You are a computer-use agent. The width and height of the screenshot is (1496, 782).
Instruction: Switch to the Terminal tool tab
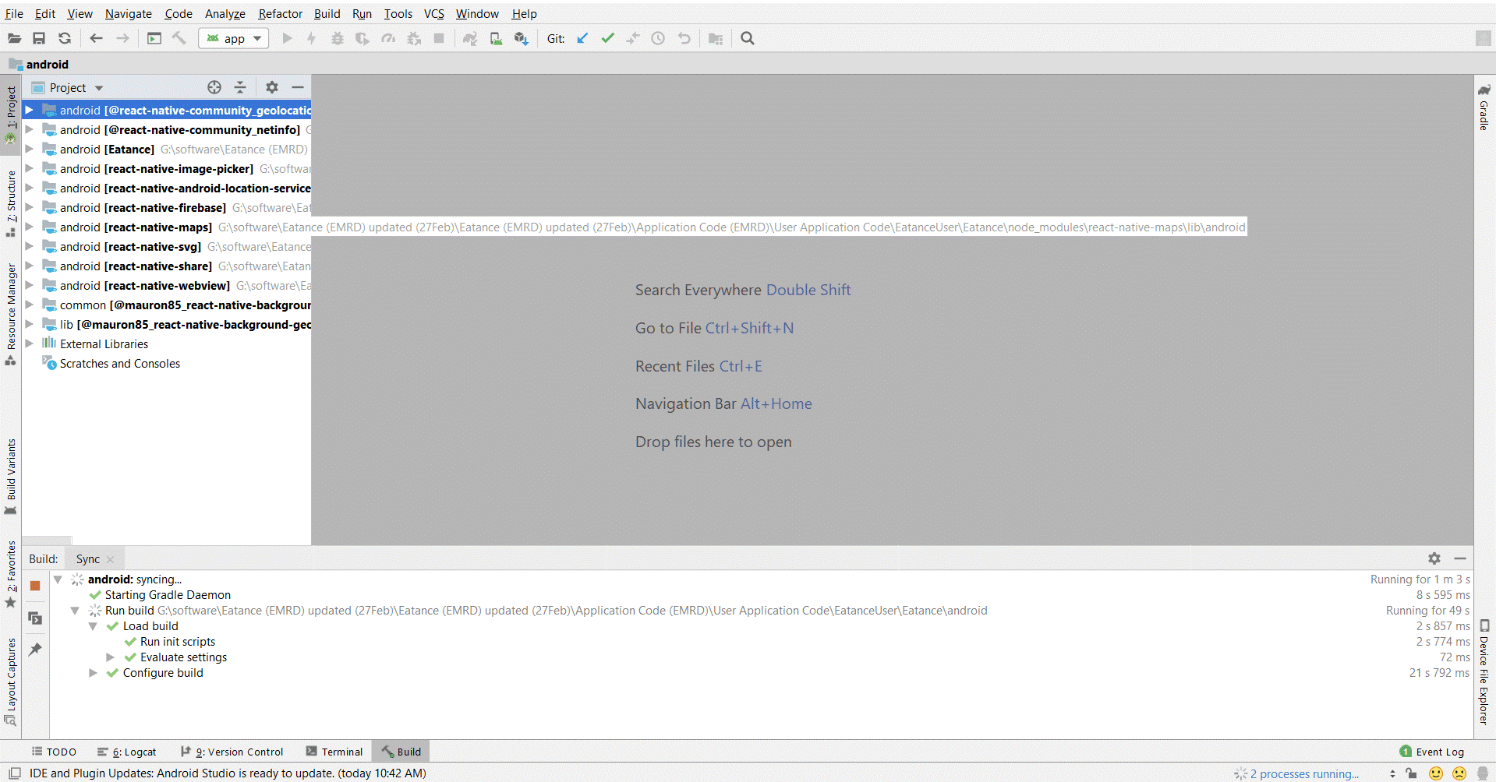(334, 752)
